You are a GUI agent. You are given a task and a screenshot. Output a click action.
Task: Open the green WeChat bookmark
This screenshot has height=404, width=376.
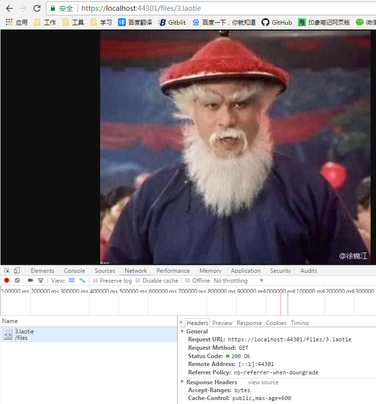coord(366,22)
